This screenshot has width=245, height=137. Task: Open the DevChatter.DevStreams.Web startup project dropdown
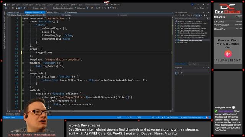(x=63, y=8)
